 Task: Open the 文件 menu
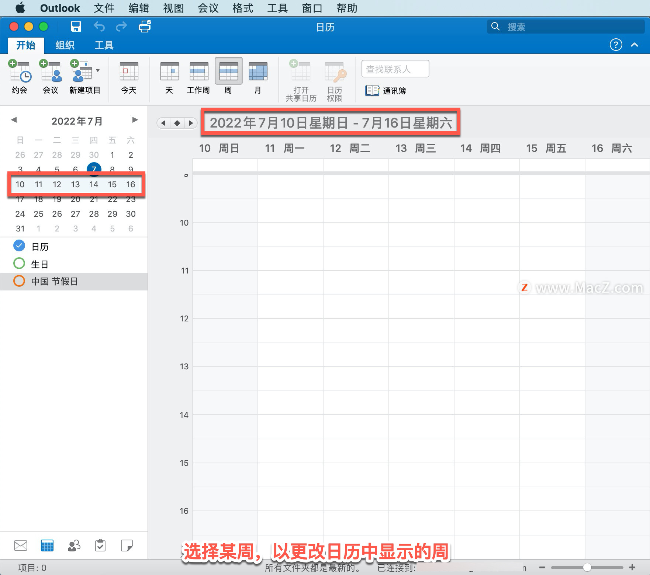click(x=104, y=8)
